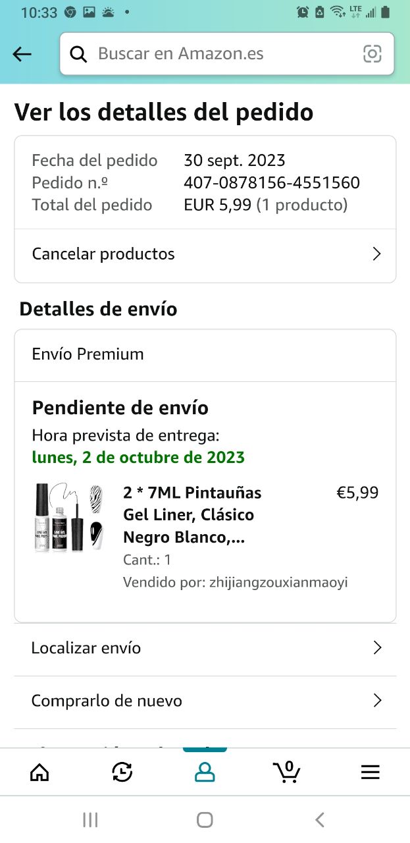Go to Home tab icon
This screenshot has height=843, width=410.
(39, 772)
